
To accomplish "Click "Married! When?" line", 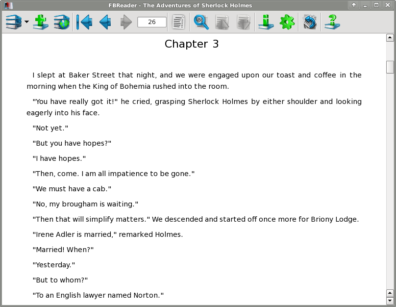I will [x=63, y=250].
